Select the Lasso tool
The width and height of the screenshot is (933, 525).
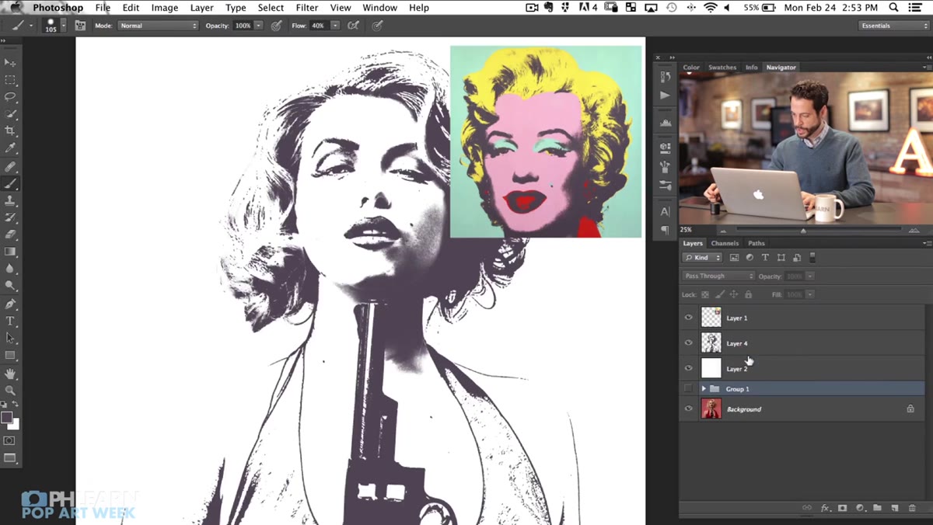pos(10,97)
